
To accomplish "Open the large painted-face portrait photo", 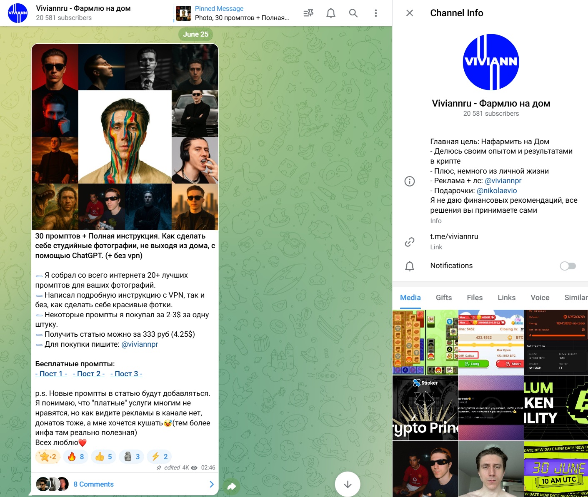I will pos(125,137).
